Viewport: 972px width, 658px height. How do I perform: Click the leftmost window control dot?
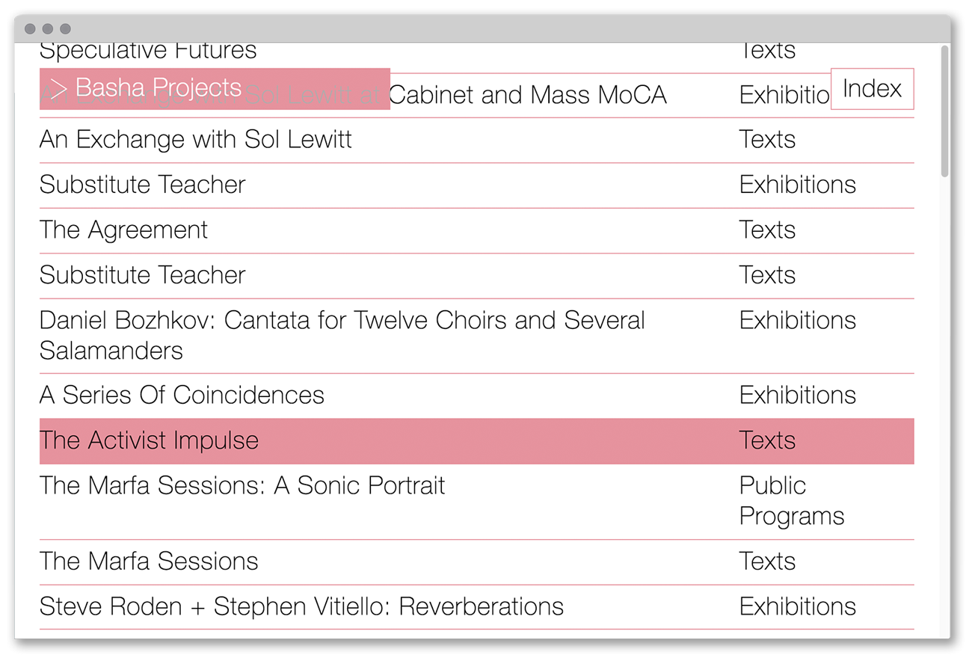click(x=30, y=28)
